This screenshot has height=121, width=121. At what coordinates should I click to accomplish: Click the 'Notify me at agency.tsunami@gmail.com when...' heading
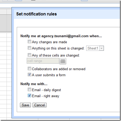pos(61,36)
